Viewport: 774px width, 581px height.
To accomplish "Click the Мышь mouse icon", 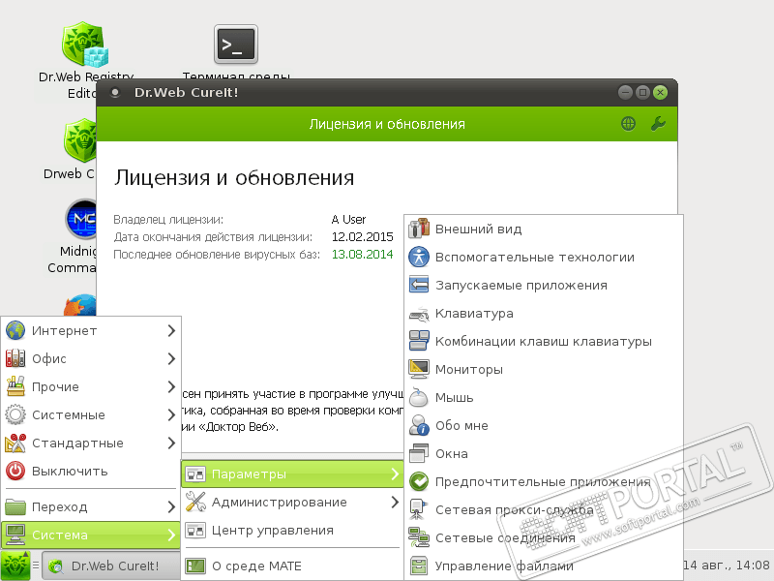I will pos(419,397).
